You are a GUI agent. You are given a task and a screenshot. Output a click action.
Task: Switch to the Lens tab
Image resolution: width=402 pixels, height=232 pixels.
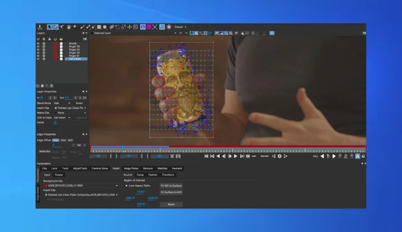pyautogui.click(x=54, y=168)
